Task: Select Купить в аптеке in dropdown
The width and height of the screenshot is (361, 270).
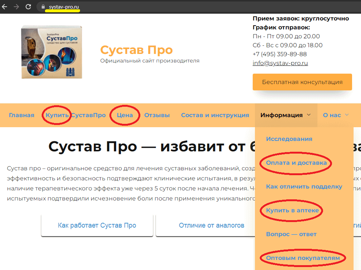Action: [x=293, y=210]
